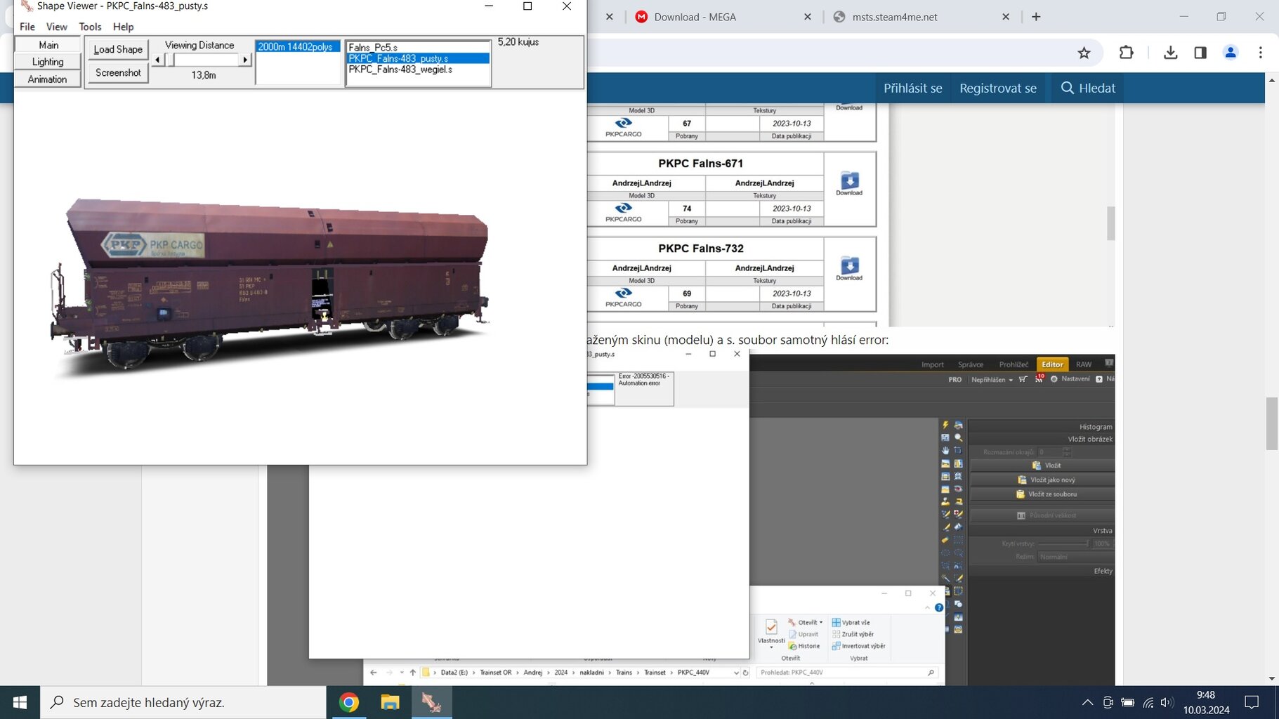Increase viewing distance with the right arrow

pos(245,60)
